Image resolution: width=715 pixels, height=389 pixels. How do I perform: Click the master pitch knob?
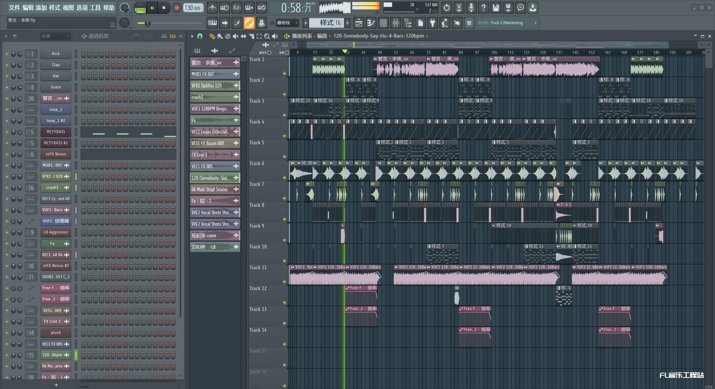[x=124, y=23]
